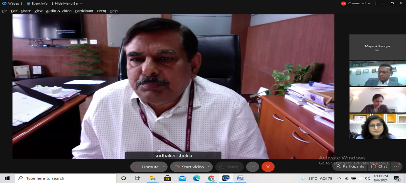Open the Participants panel

[350, 166]
